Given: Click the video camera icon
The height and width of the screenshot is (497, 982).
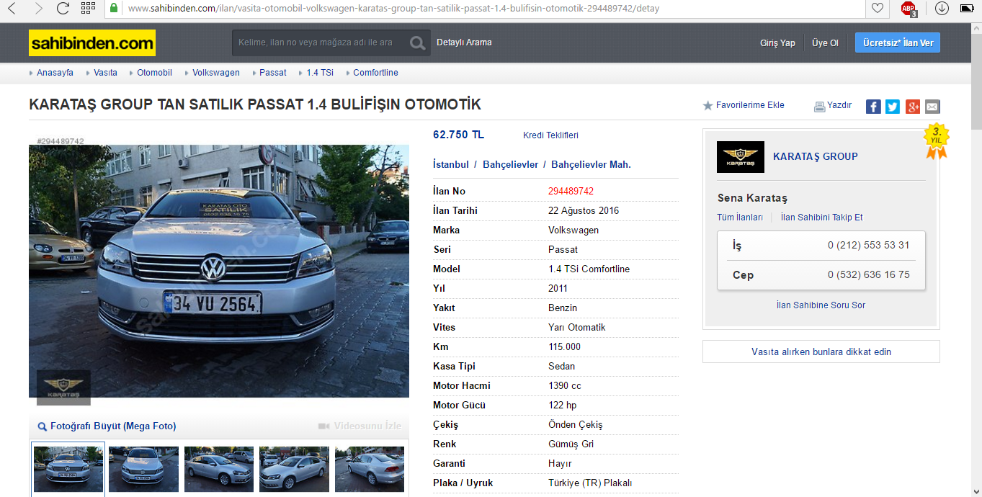Looking at the screenshot, I should [x=323, y=426].
